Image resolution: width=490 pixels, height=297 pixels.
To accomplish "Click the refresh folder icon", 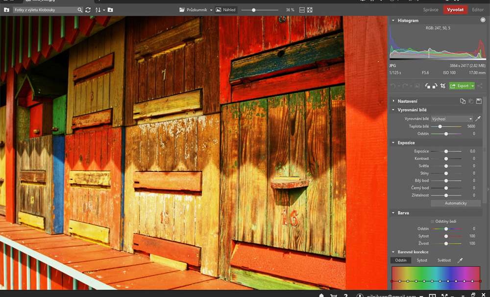I will tap(88, 10).
